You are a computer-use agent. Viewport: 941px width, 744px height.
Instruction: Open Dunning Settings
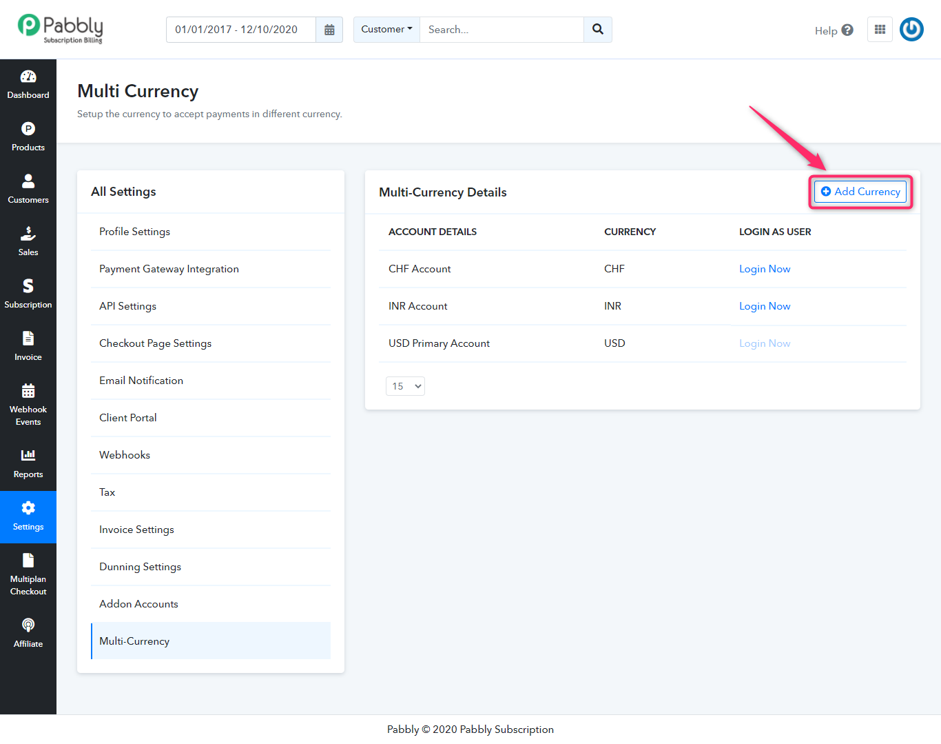click(x=211, y=567)
